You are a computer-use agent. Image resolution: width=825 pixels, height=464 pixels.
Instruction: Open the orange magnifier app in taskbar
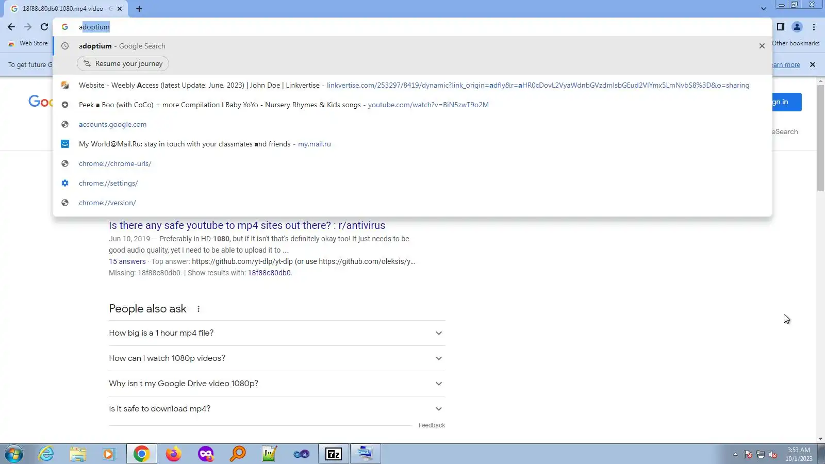(238, 454)
